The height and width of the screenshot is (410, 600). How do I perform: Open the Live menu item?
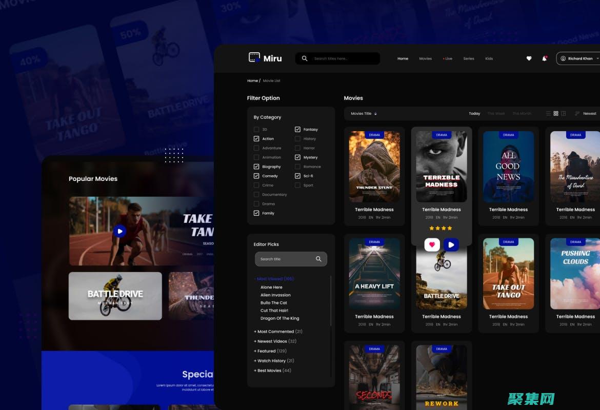(448, 59)
